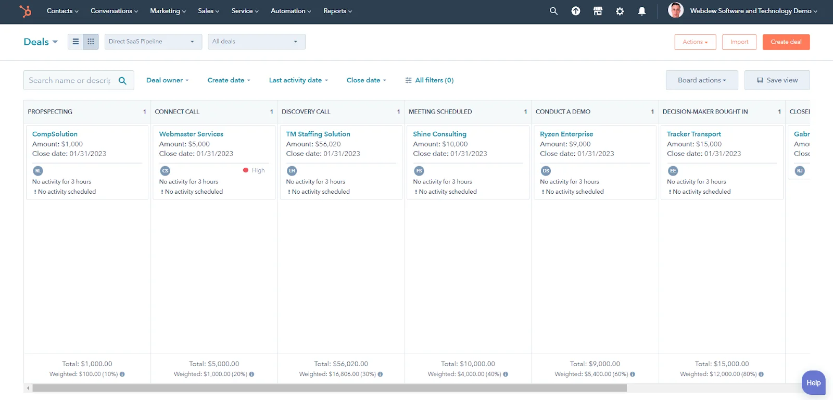Click the LH owner avatar on TM Staffing Solution
Viewport: 833px width, 400px height.
pyautogui.click(x=292, y=171)
